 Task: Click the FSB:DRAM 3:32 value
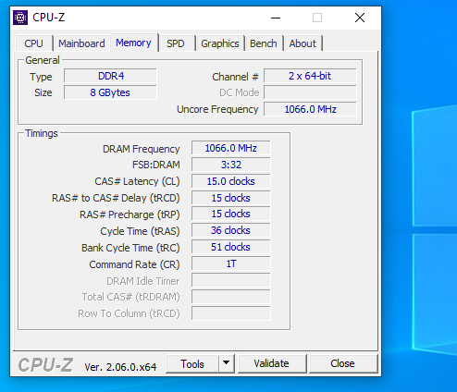[x=231, y=165]
